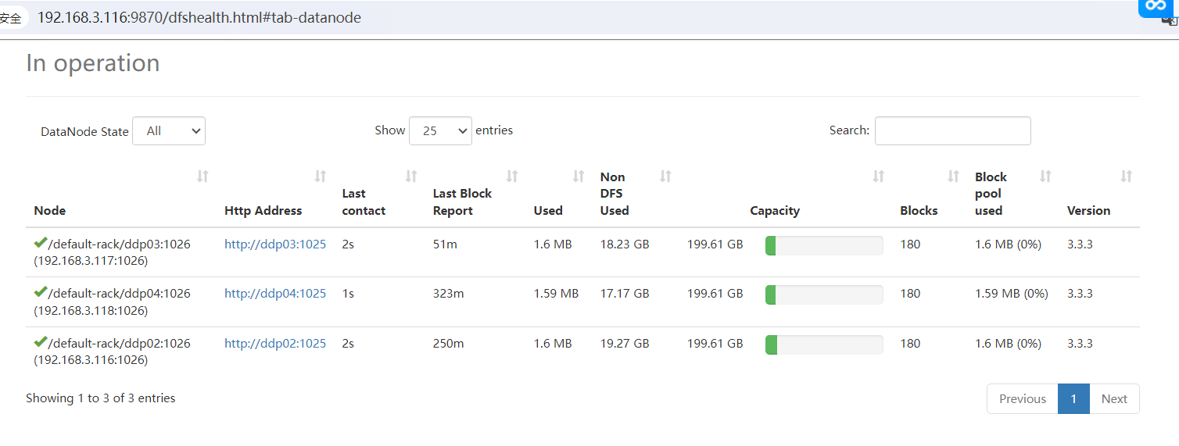The width and height of the screenshot is (1179, 446).
Task: Click the blue extension icon in browser corner
Action: click(x=1156, y=7)
